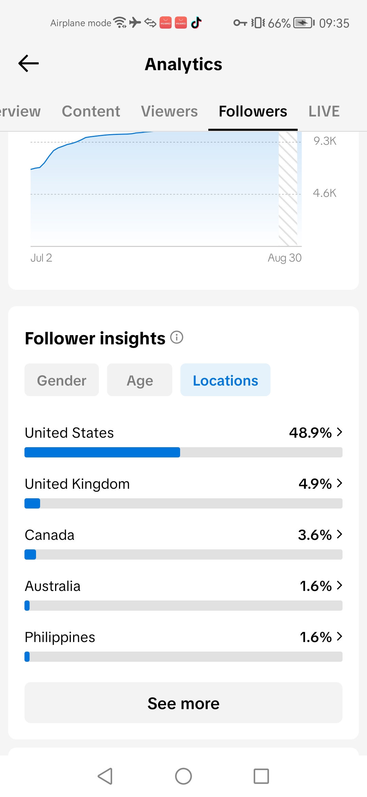Expand Canada 3.6% chevron
Screen dimensions: 367x797
pyautogui.click(x=339, y=534)
